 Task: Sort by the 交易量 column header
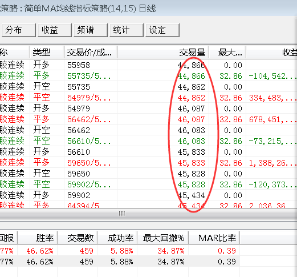coord(163,53)
